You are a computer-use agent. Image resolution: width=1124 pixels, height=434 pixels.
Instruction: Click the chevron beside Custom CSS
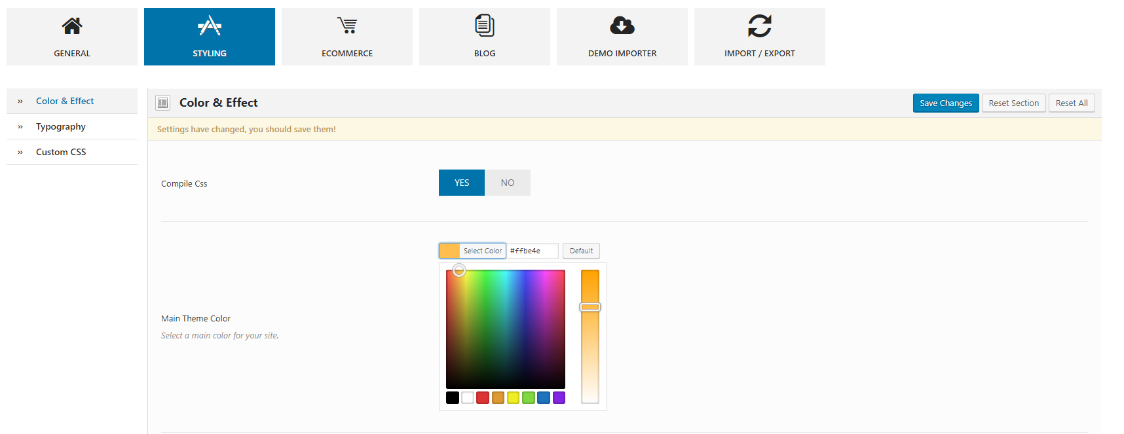tap(20, 153)
